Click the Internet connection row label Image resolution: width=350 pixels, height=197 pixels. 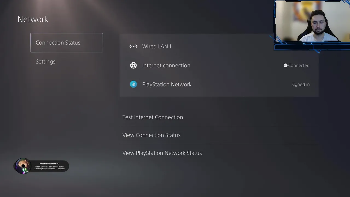166,65
